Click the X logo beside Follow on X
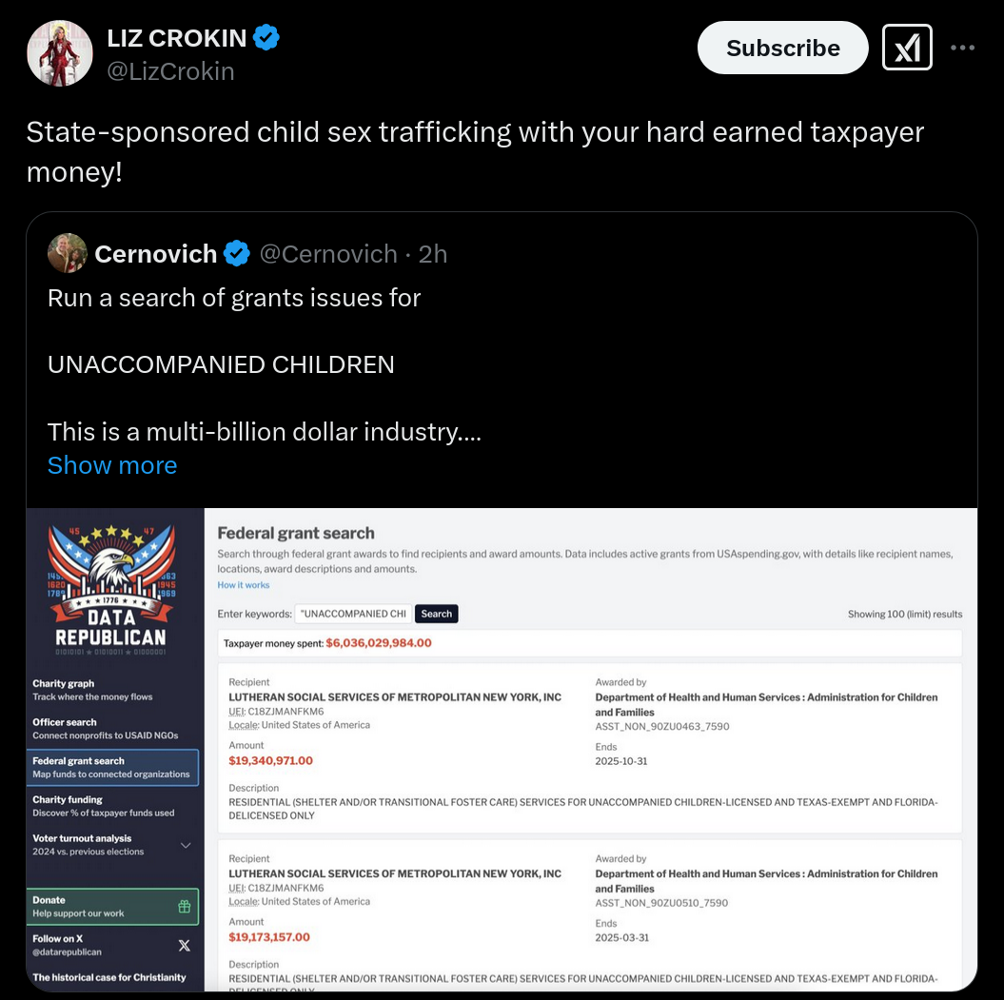The width and height of the screenshot is (1004, 1000). click(x=185, y=946)
